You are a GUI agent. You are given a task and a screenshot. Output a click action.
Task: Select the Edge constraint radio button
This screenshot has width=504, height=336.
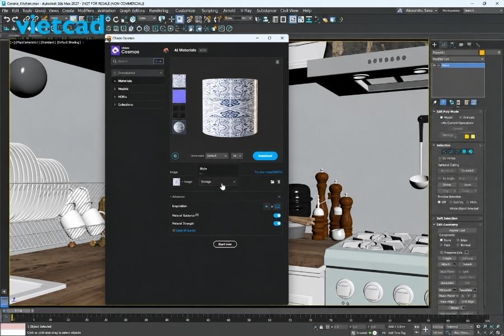458,240
